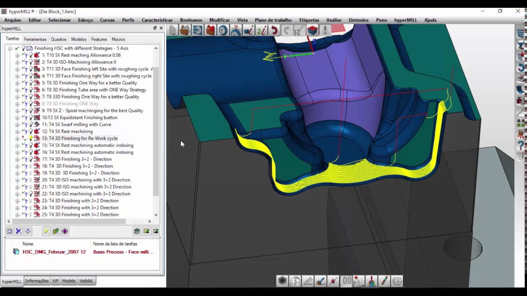The height and width of the screenshot is (296, 527).
Task: Click the blue X delete icon below job list
Action: pyautogui.click(x=19, y=231)
